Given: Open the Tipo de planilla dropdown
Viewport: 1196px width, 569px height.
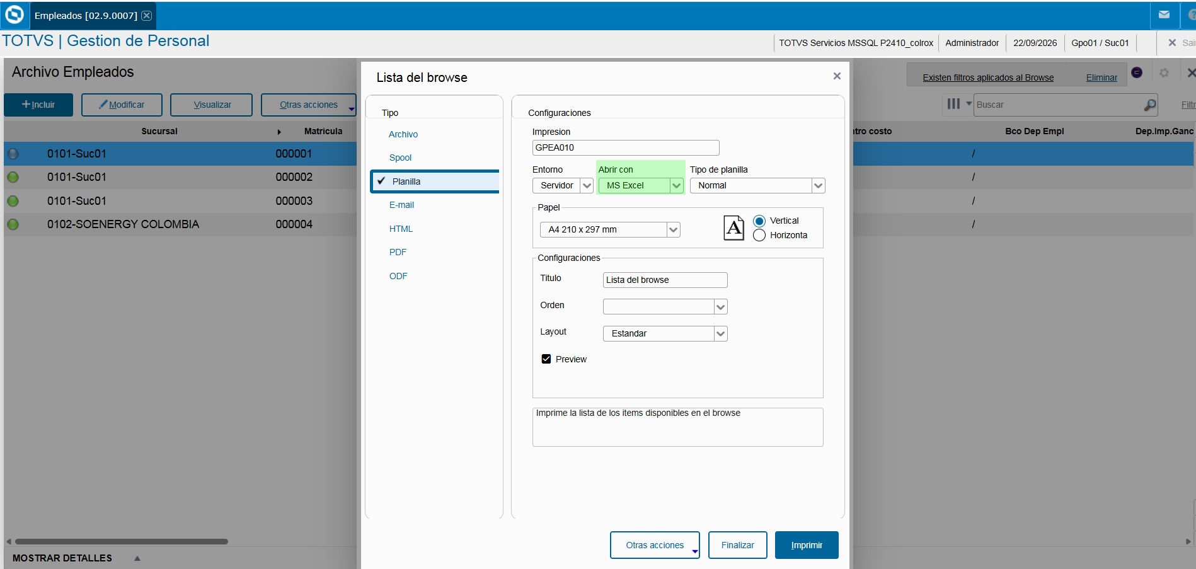Looking at the screenshot, I should pyautogui.click(x=818, y=186).
